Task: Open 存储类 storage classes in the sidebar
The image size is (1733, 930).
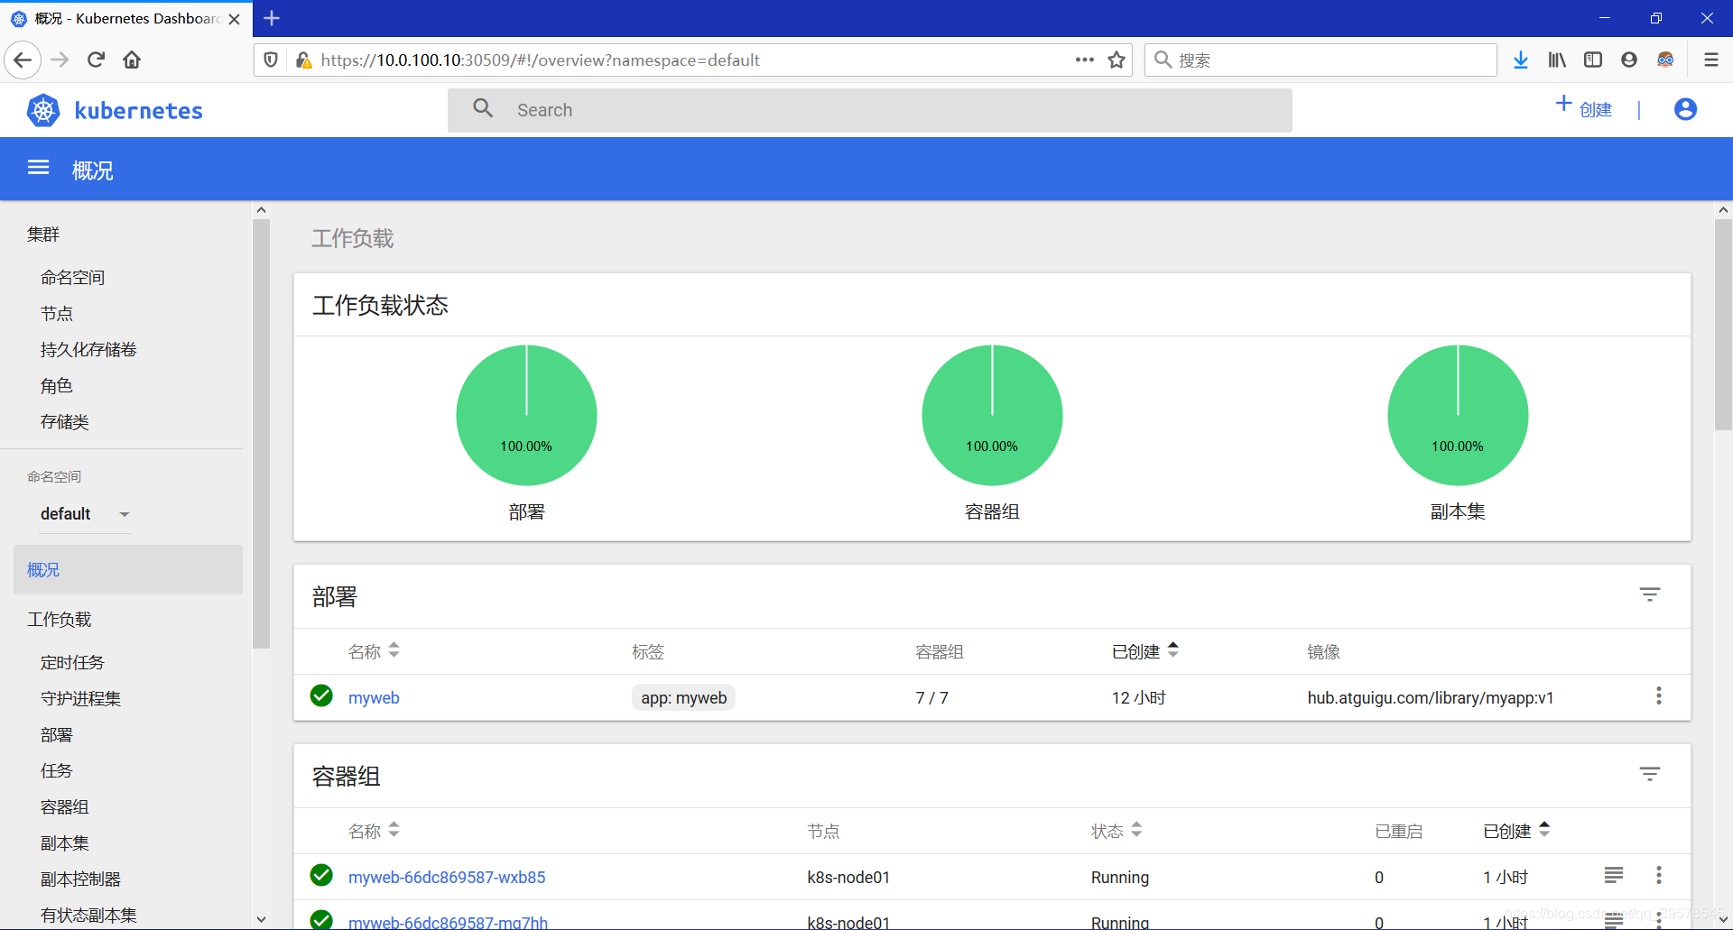Action: pos(64,422)
